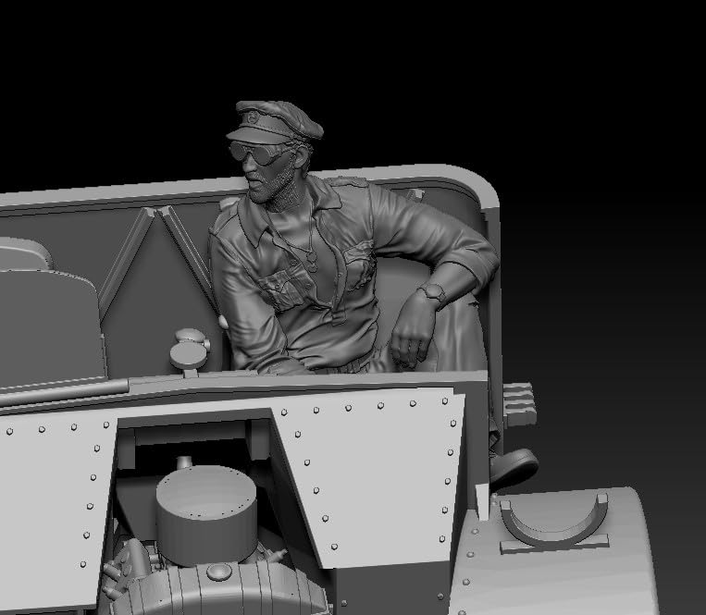
Task: Click the wristwatch on the figure's arm
Action: (x=433, y=293)
